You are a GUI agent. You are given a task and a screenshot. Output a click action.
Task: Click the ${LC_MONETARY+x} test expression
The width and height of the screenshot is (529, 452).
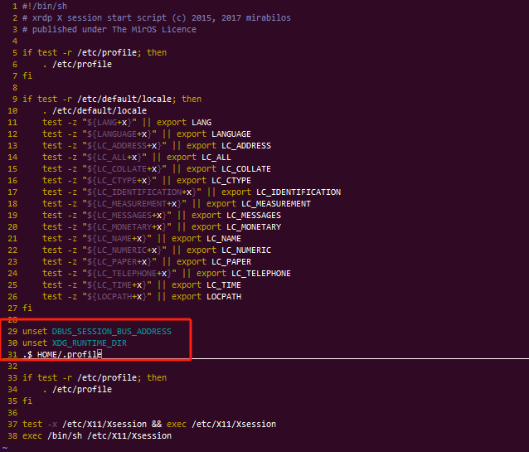tap(128, 226)
